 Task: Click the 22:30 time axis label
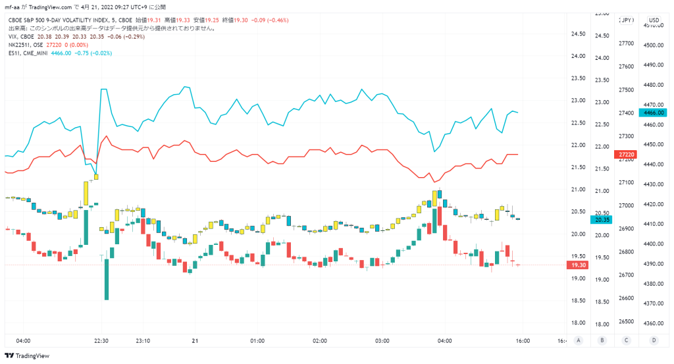click(x=101, y=341)
